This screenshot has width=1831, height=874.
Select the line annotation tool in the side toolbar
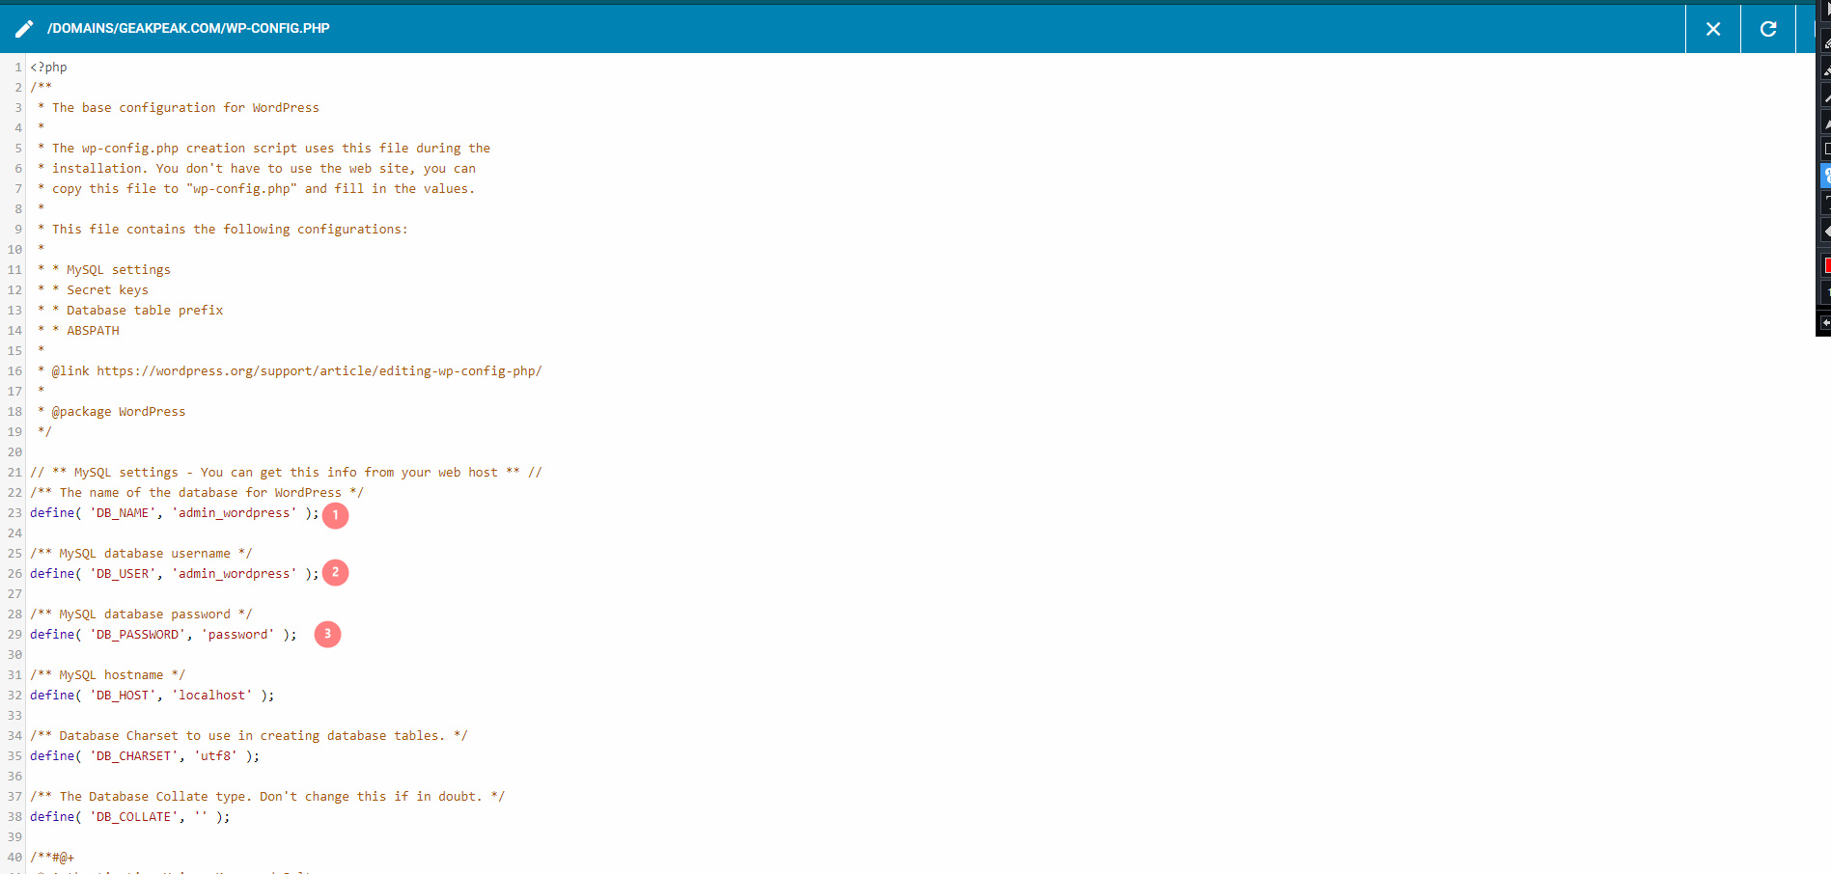(1826, 97)
